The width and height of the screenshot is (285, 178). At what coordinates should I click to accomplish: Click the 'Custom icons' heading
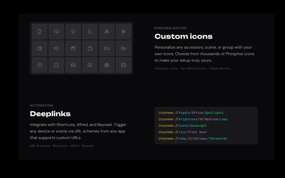click(183, 36)
